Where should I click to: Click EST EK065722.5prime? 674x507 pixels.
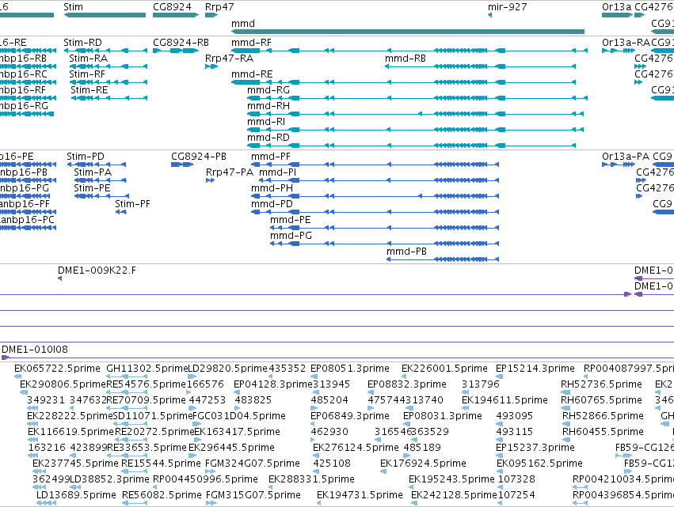click(x=57, y=369)
